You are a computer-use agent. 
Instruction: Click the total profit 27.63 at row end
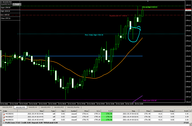tap(186, 123)
